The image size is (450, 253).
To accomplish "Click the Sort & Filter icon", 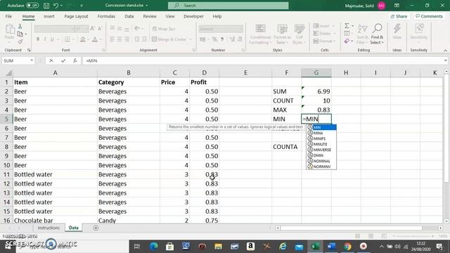I will [362, 34].
